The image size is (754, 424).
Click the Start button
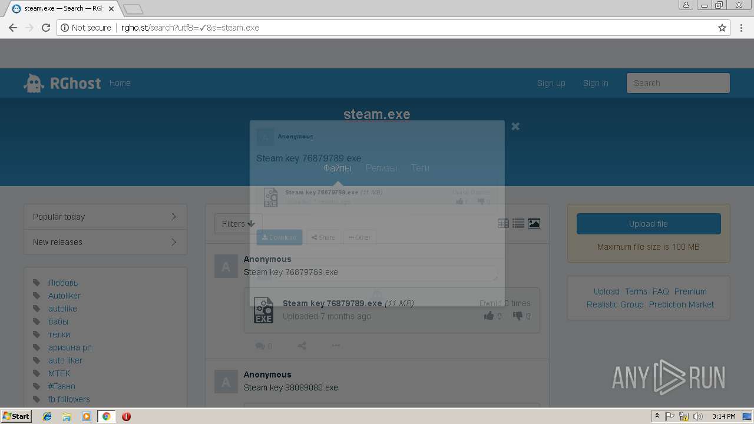16,416
